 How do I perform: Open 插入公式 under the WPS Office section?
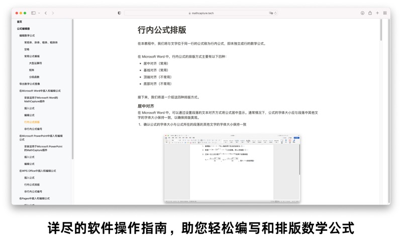pyautogui.click(x=29, y=178)
